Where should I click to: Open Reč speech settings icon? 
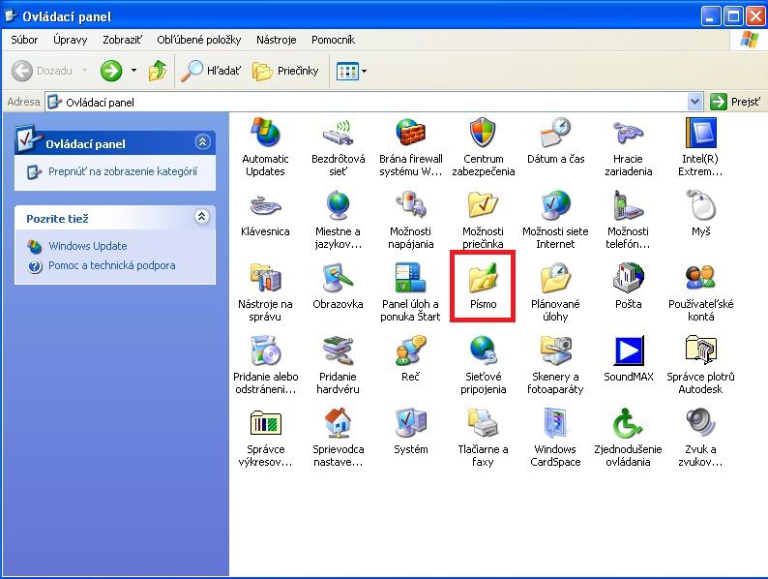coord(410,359)
